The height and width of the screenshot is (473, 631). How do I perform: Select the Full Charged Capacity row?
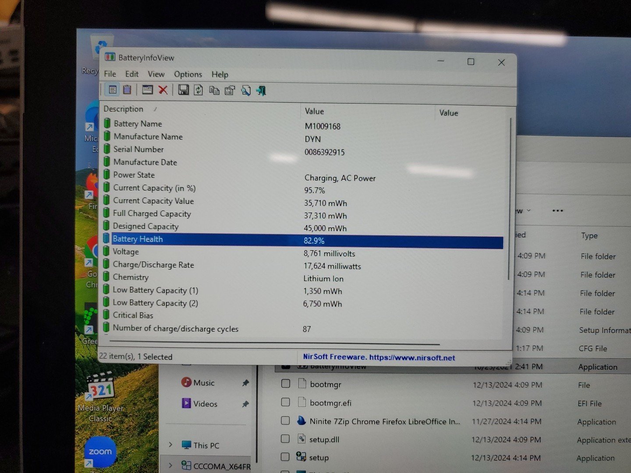(303, 214)
